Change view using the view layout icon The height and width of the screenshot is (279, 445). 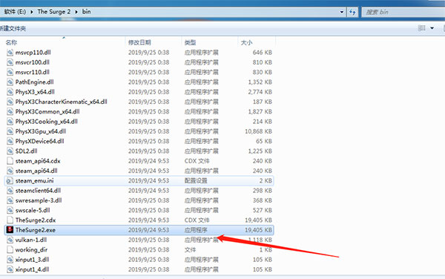pos(422,28)
